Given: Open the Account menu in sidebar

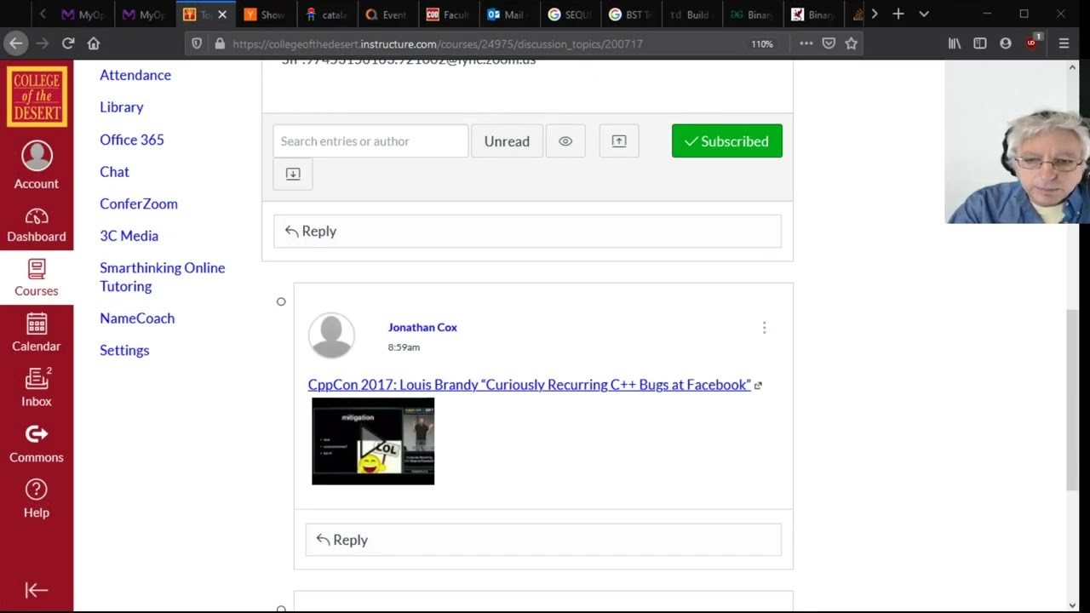Looking at the screenshot, I should tap(37, 165).
